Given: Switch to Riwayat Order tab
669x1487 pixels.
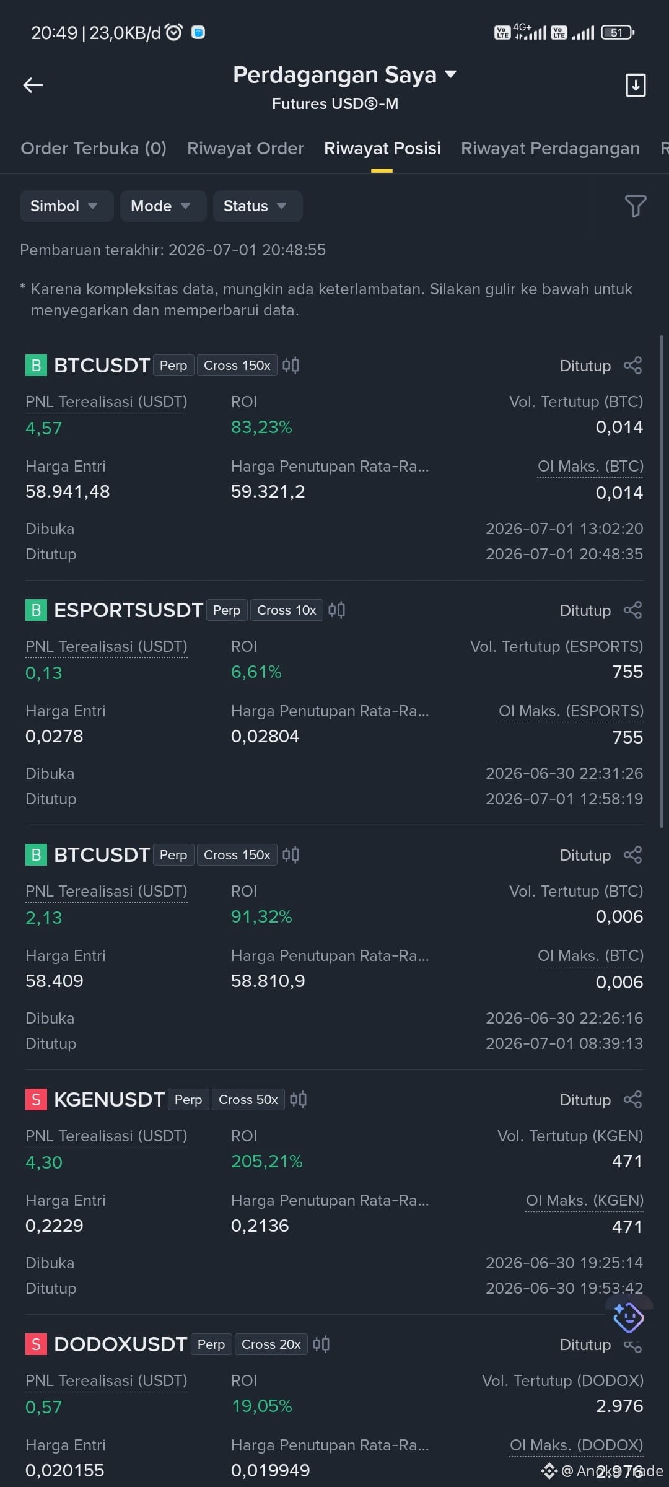Looking at the screenshot, I should (x=245, y=149).
